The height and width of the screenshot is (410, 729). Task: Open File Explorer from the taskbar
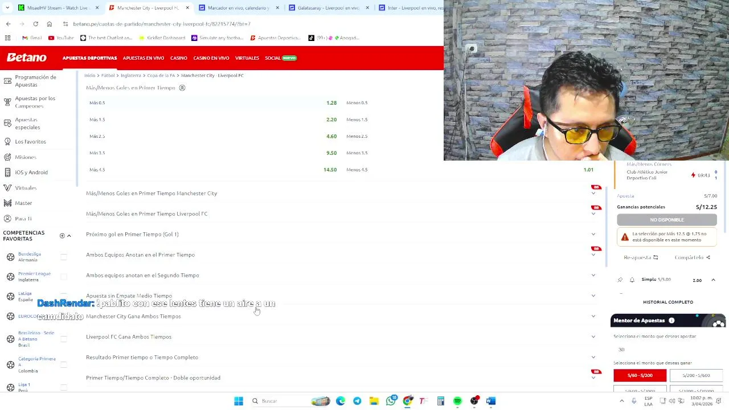click(374, 401)
